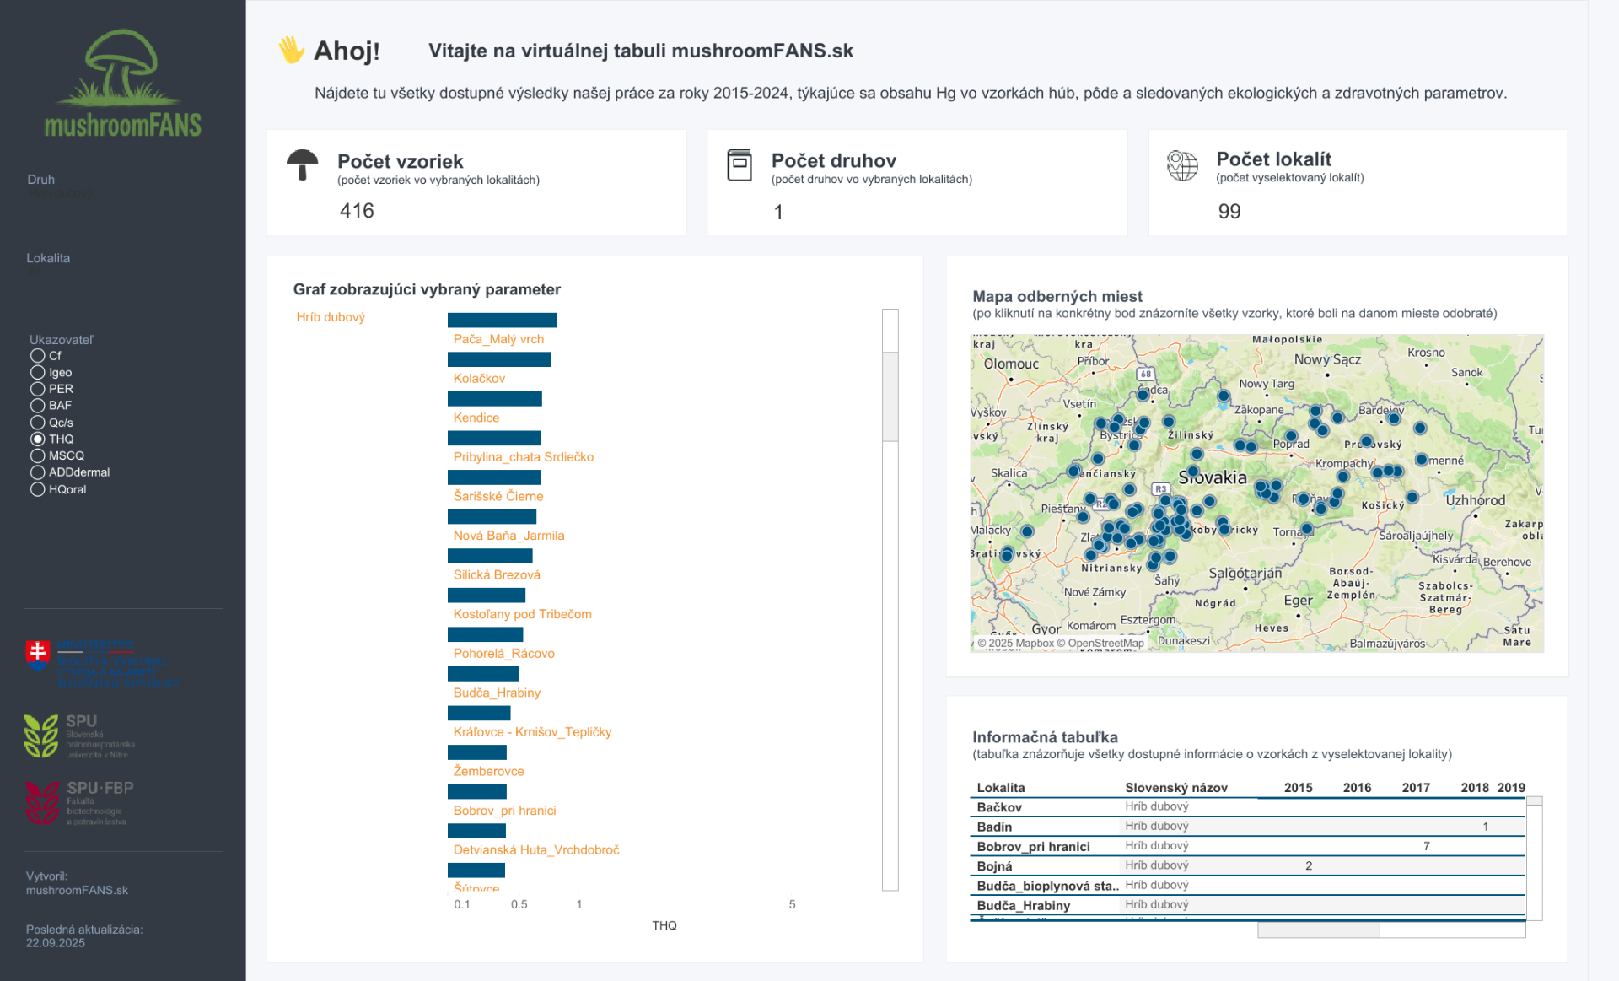Click the bar chart vertical scrollbar thumb

(x=890, y=396)
